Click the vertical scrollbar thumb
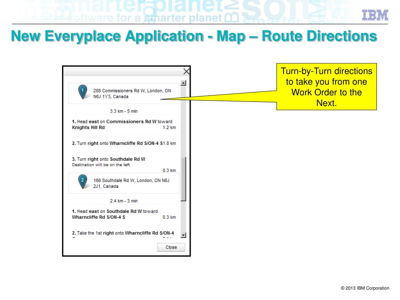 click(x=183, y=179)
